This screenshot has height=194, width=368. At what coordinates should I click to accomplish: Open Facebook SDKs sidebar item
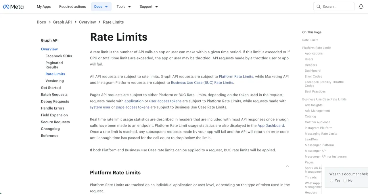coord(59,56)
